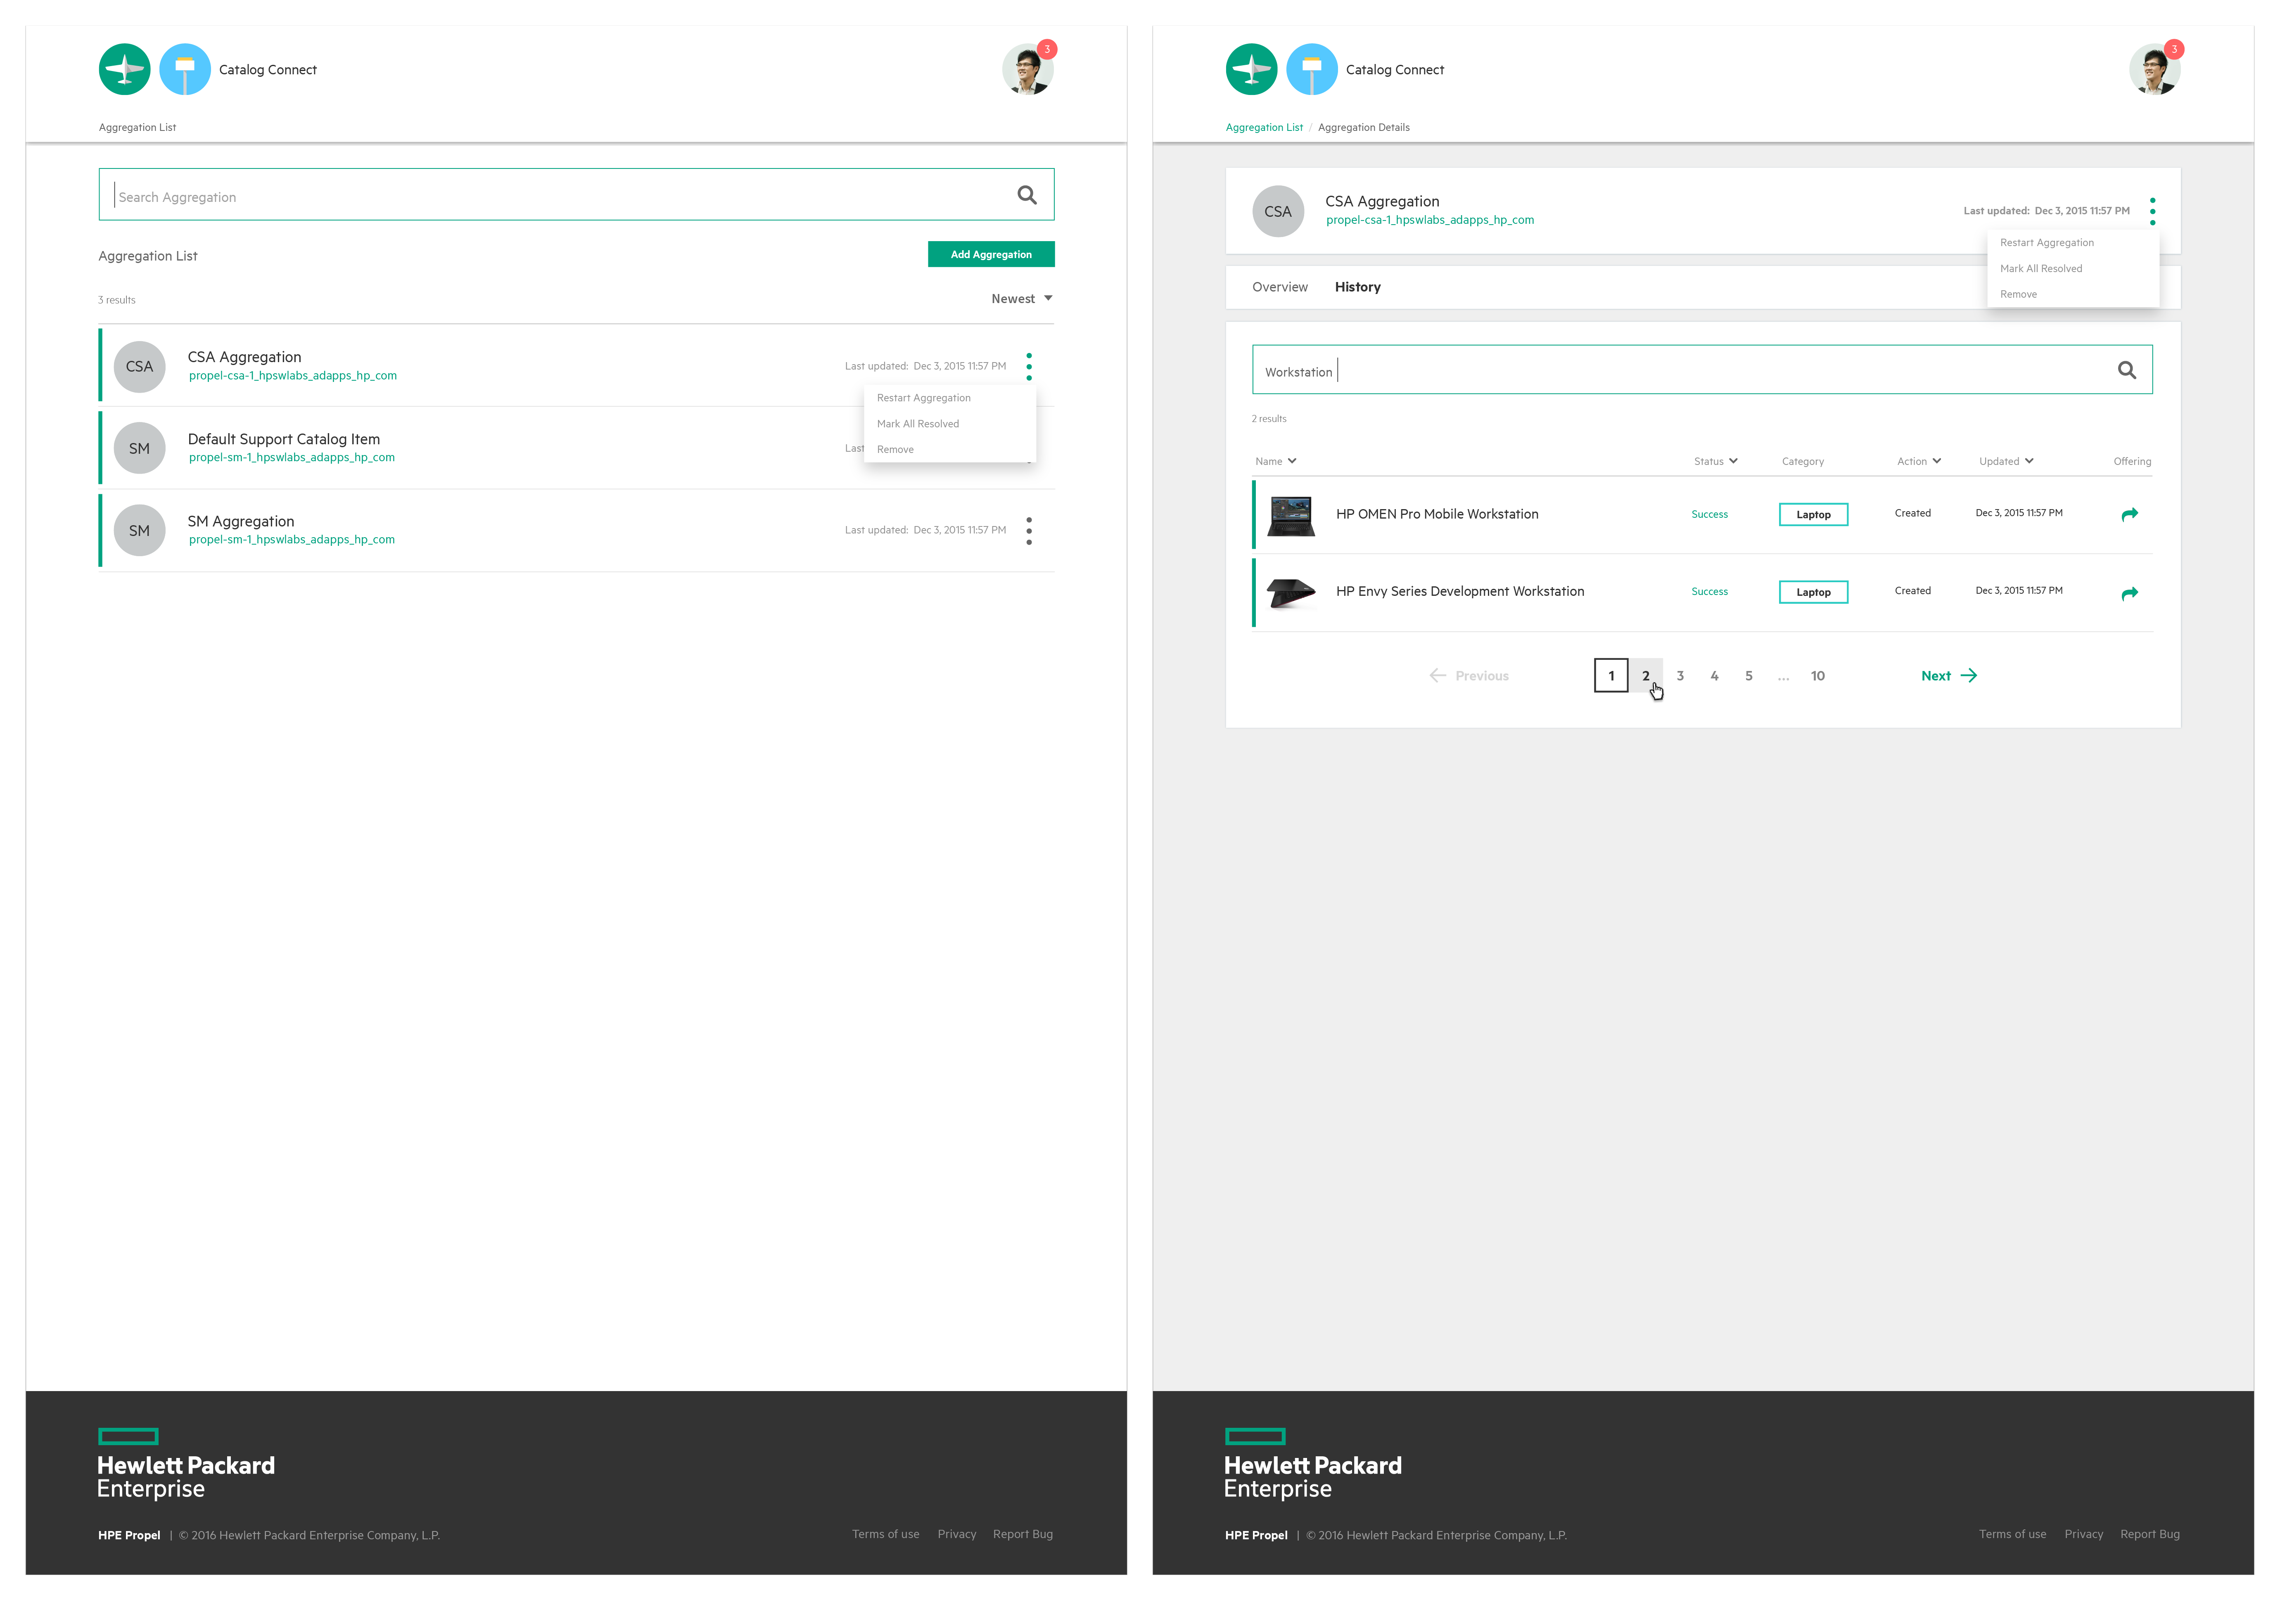
Task: Open HP OMEN Pro Mobile Workstation item name
Action: click(x=1437, y=514)
